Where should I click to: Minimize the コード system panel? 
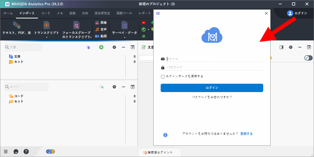(124, 87)
